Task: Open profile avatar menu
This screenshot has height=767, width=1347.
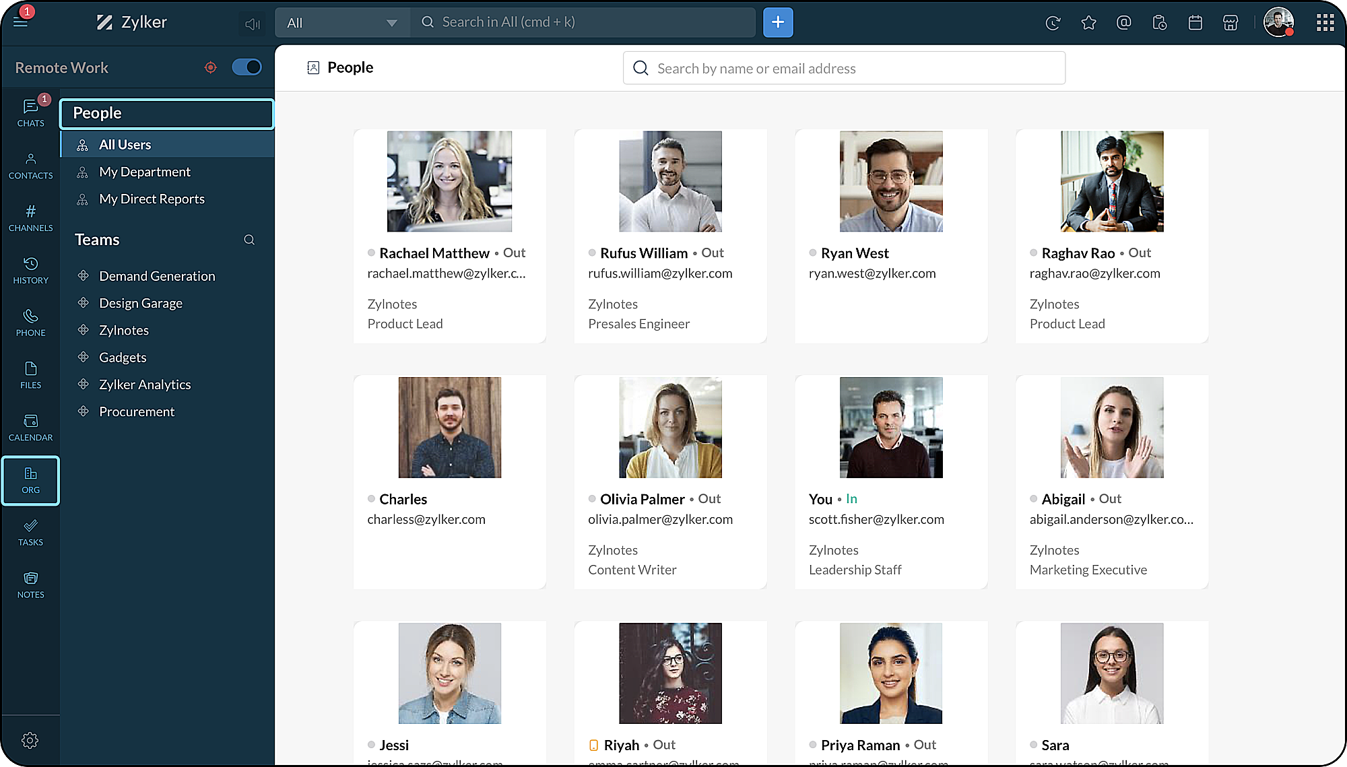Action: coord(1278,22)
